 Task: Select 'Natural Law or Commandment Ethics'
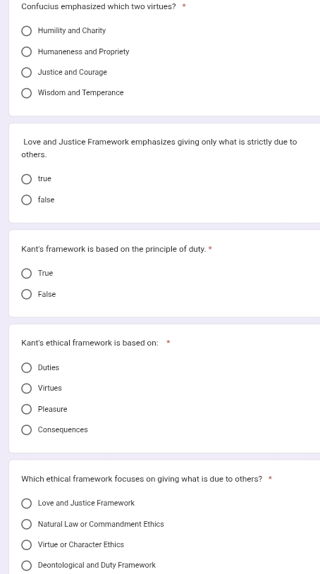click(26, 524)
